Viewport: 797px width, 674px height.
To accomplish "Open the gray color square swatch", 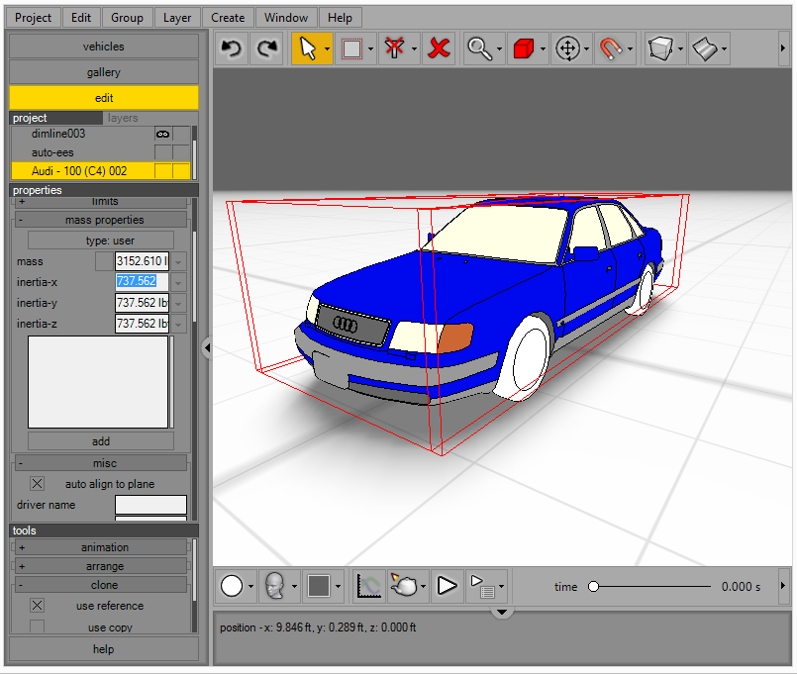I will 319,586.
